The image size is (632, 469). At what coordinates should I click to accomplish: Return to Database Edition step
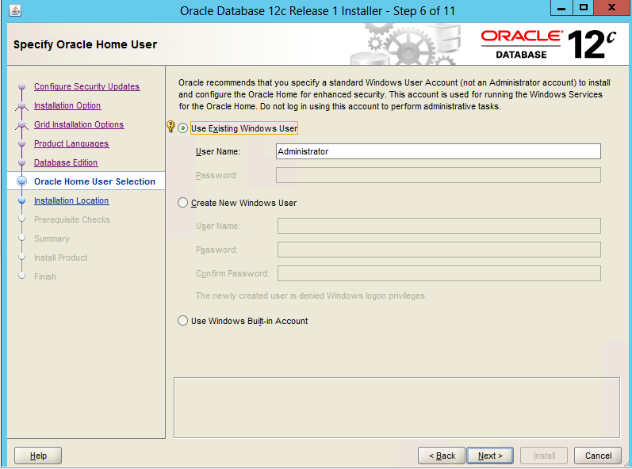point(66,163)
